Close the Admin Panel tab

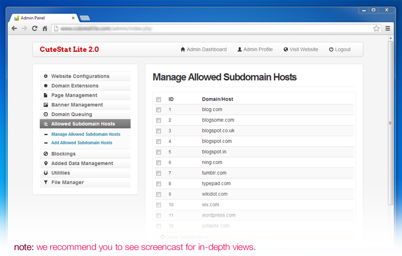73,18
